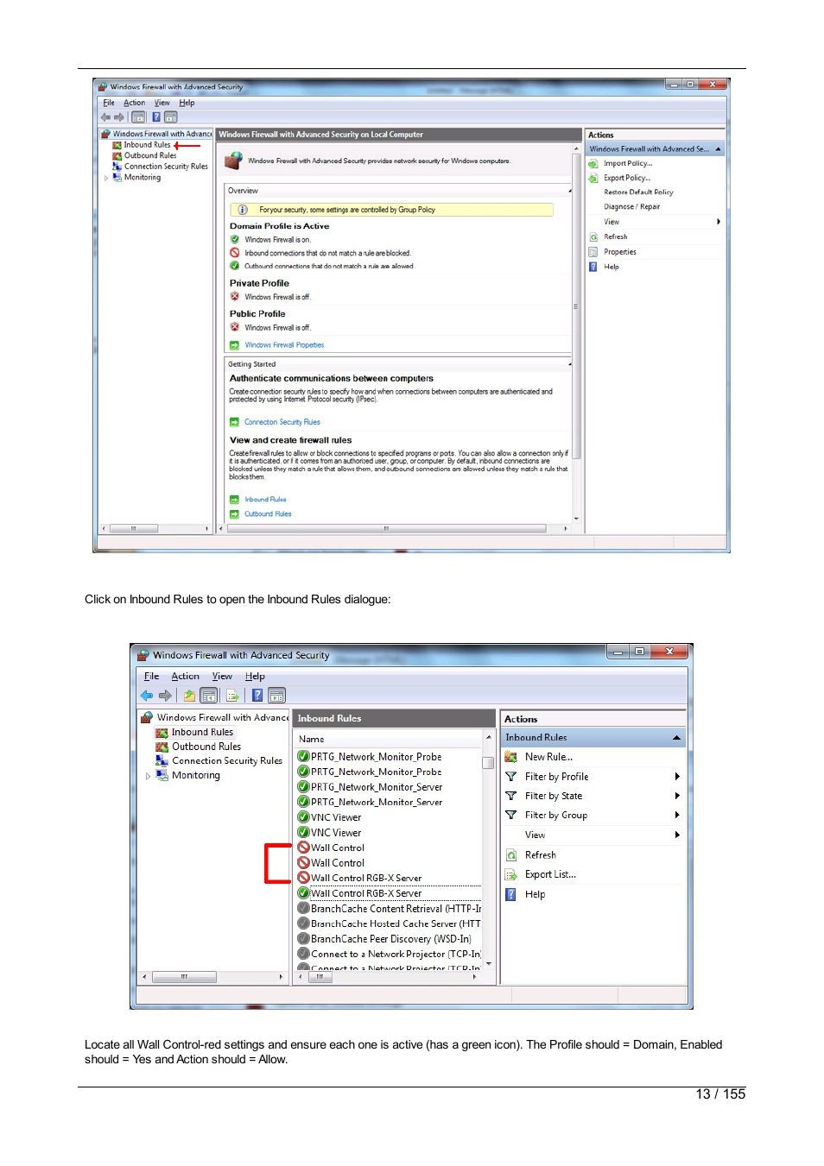Click the Refresh icon in the Inbound Rules actions pane
Viewport: 824px width, 1166px height.
[x=510, y=855]
